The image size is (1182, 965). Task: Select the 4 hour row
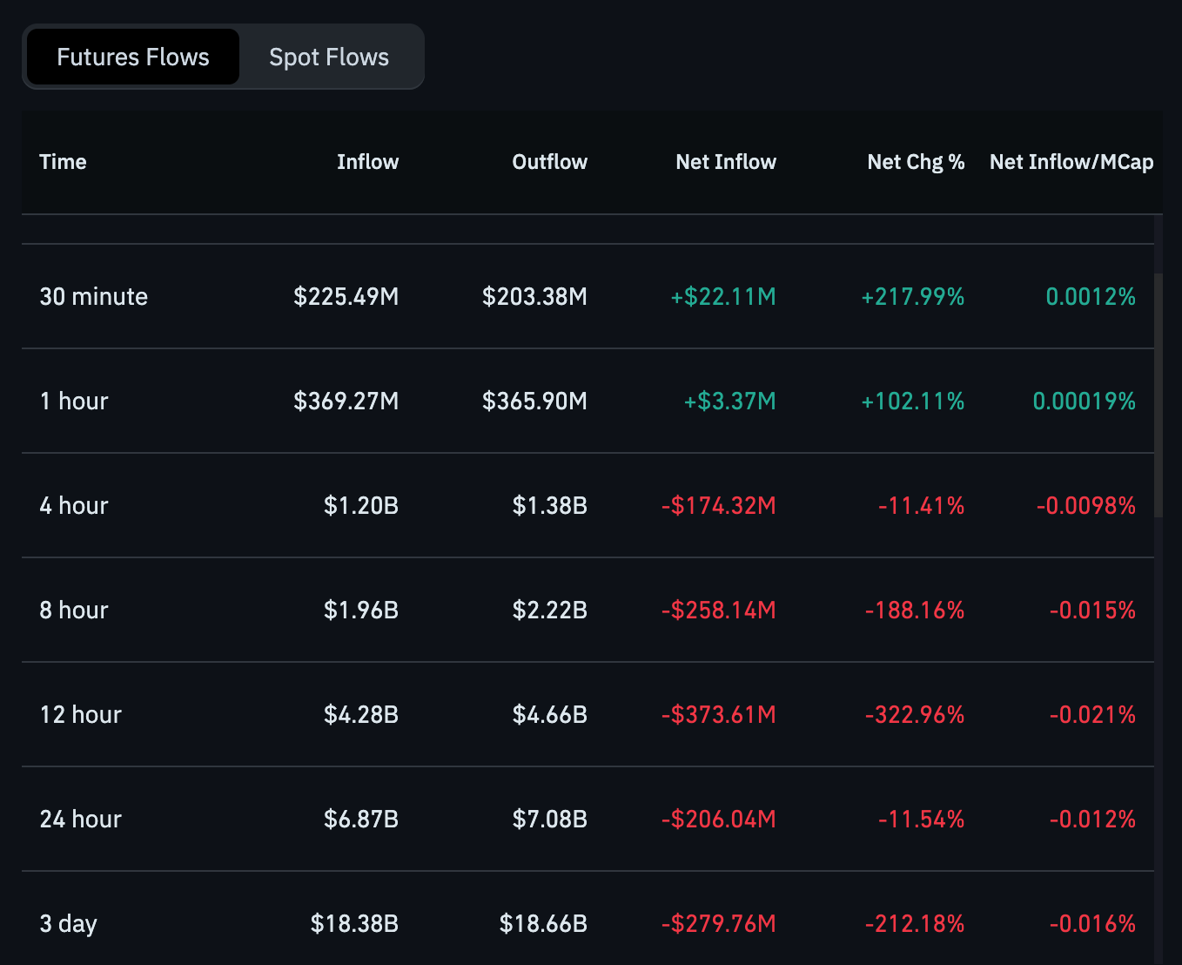point(74,505)
